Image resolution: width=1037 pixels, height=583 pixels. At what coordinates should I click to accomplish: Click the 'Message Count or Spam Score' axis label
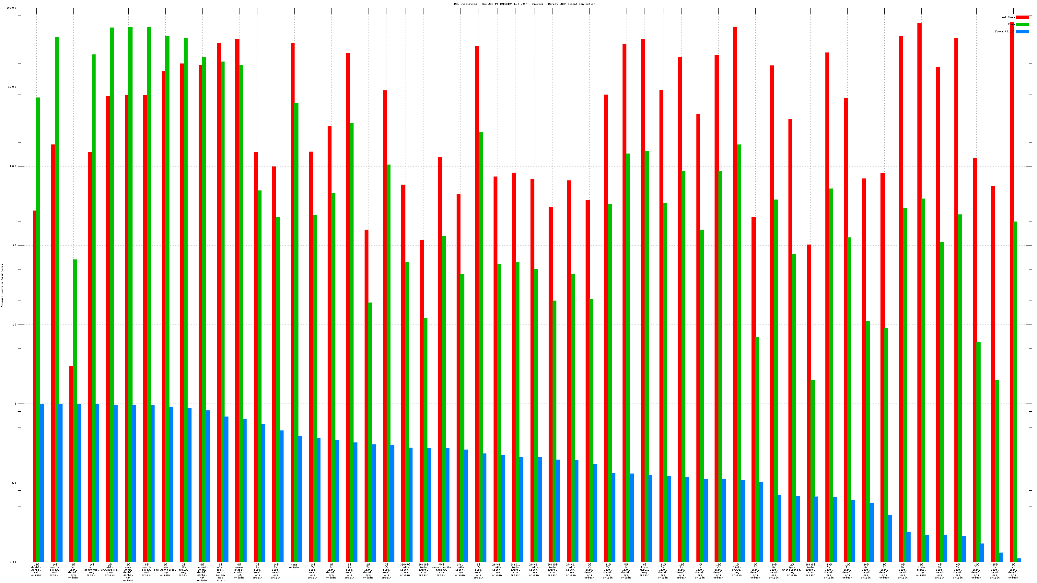coord(2,285)
